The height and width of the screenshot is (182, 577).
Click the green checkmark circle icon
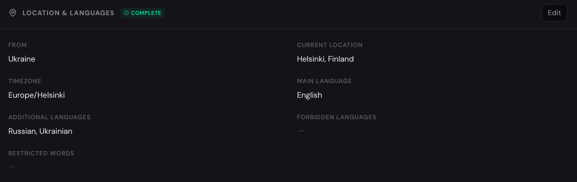(x=126, y=13)
